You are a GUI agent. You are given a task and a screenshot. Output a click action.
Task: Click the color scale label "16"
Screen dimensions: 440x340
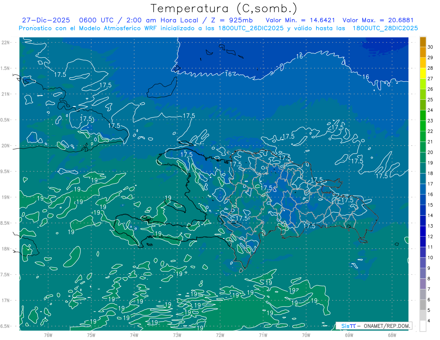pos(430,194)
